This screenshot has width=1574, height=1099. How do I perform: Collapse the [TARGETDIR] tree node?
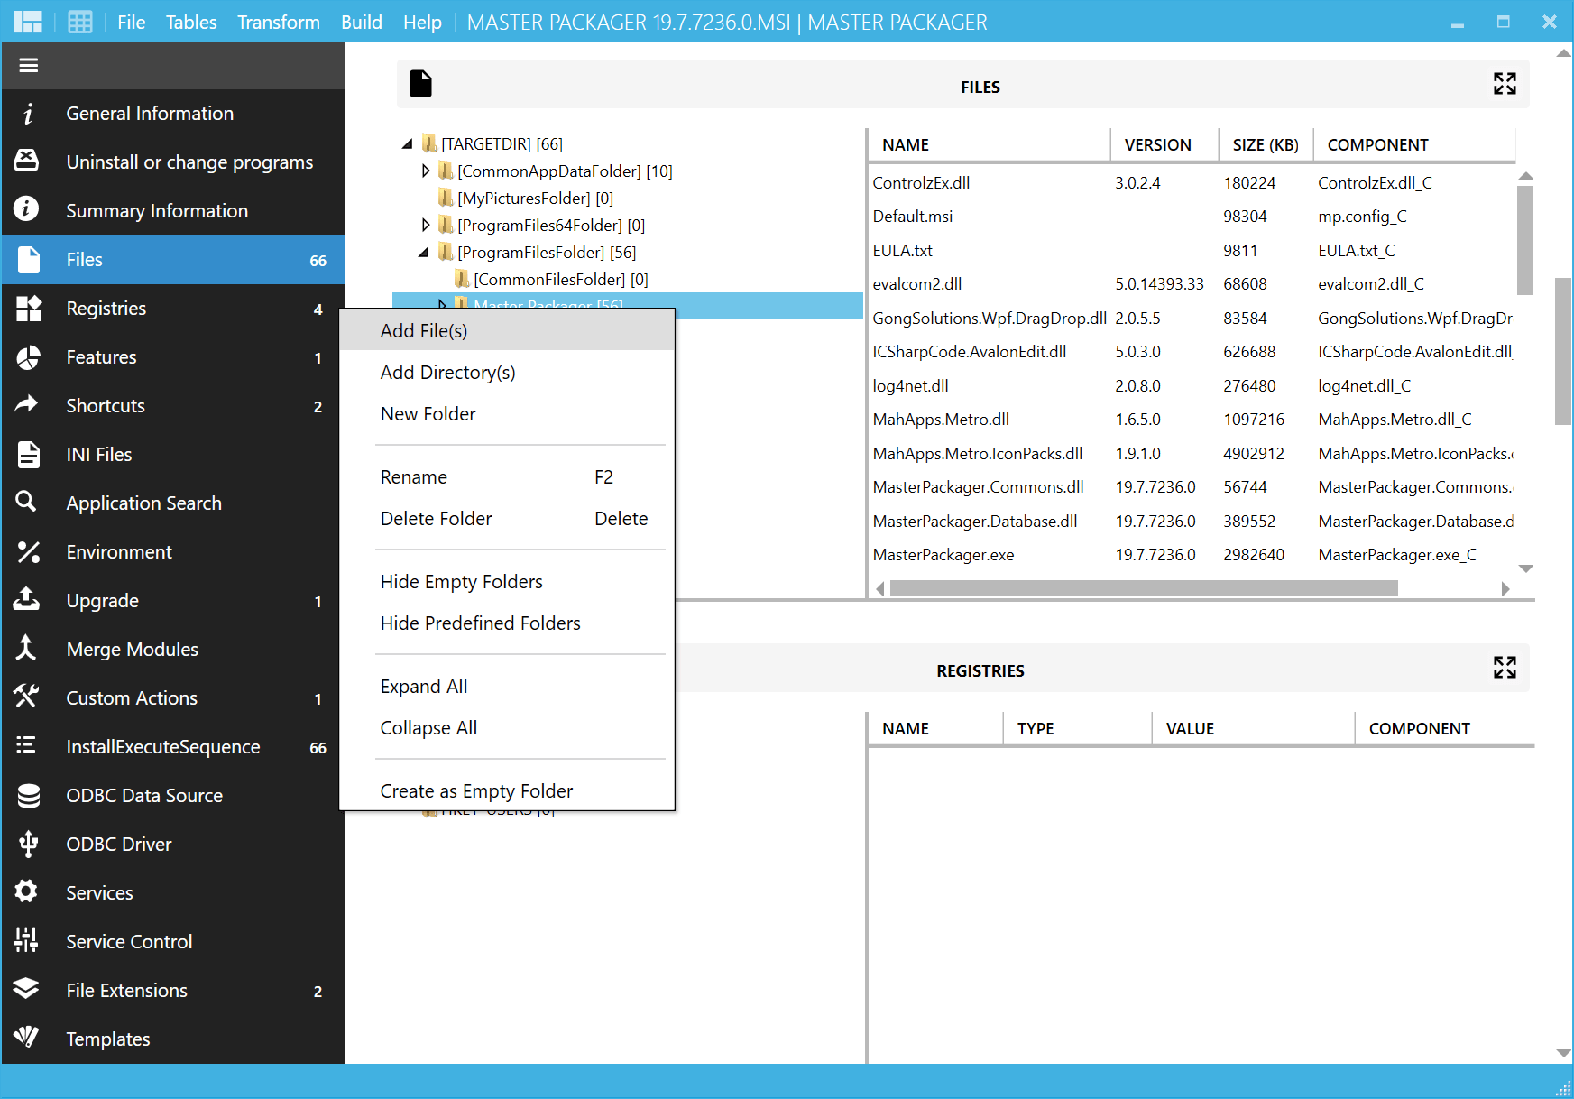point(408,144)
